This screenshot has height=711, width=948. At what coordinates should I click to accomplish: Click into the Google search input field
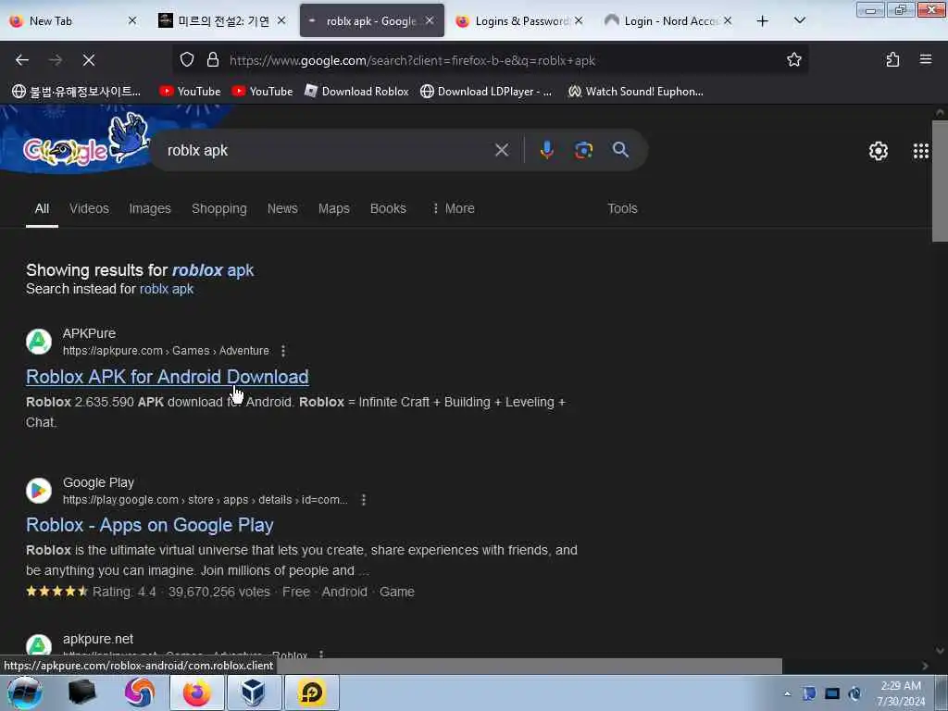[327, 150]
